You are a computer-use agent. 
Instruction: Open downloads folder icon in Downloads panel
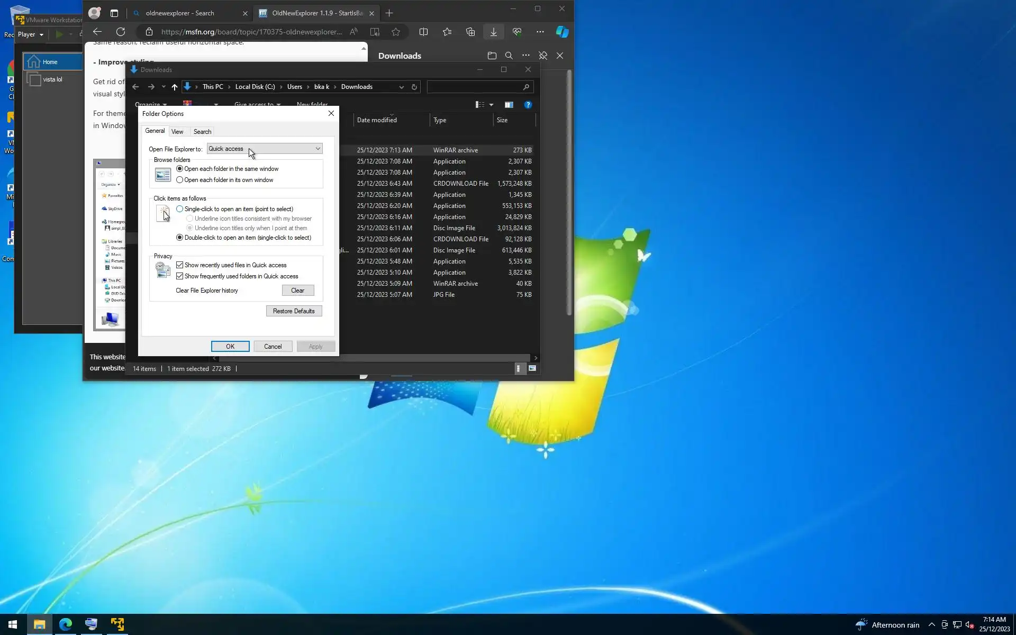point(492,56)
